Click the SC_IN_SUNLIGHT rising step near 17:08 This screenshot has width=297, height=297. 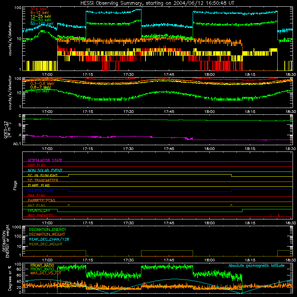pos(69,175)
